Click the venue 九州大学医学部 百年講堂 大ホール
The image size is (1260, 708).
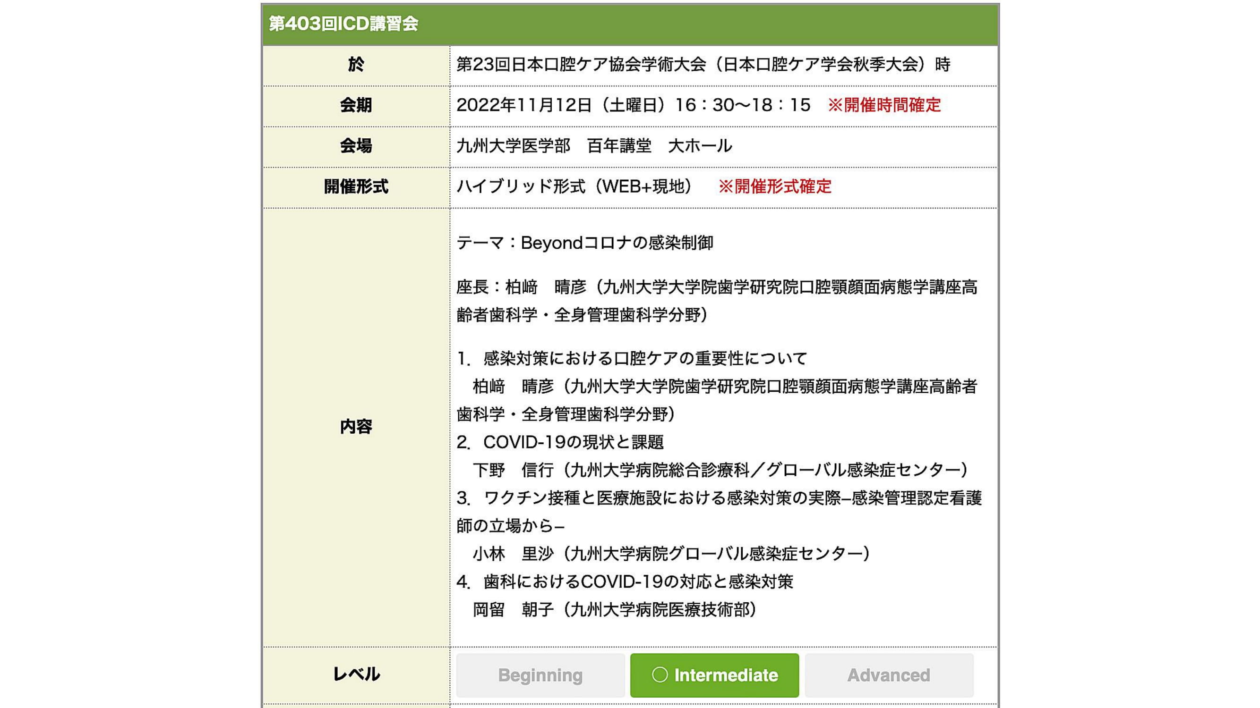point(594,145)
